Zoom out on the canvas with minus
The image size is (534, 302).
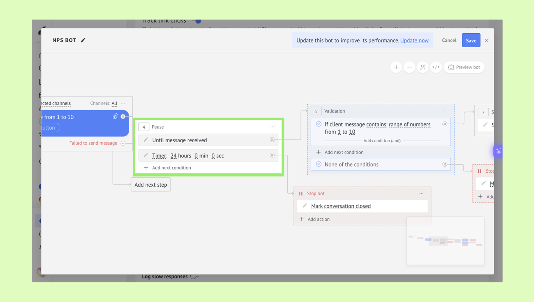(x=409, y=67)
